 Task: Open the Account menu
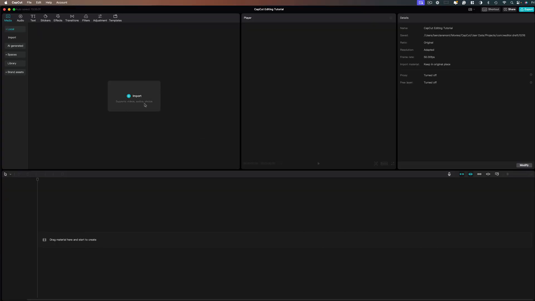62,3
